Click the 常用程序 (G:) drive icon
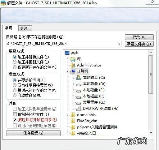 [x=79, y=103]
